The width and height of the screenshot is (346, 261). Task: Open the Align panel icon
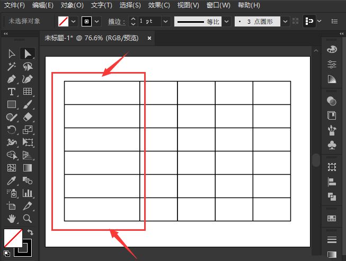pos(332,182)
